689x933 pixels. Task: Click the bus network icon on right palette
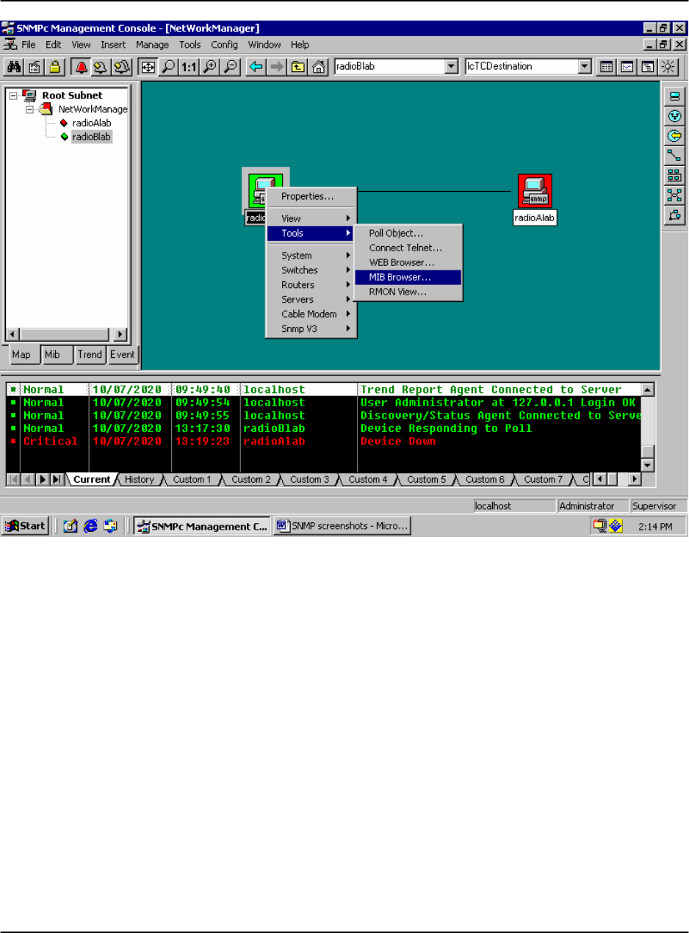(674, 175)
